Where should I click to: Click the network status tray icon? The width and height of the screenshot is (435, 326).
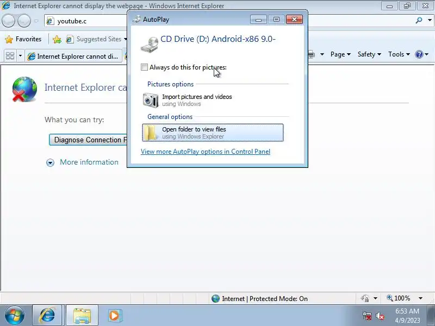tap(367, 316)
